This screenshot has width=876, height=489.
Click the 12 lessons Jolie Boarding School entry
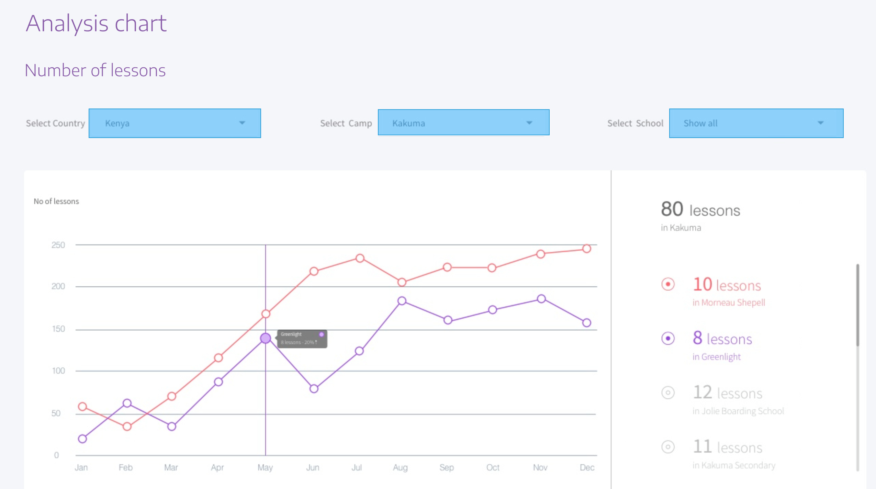click(x=728, y=393)
